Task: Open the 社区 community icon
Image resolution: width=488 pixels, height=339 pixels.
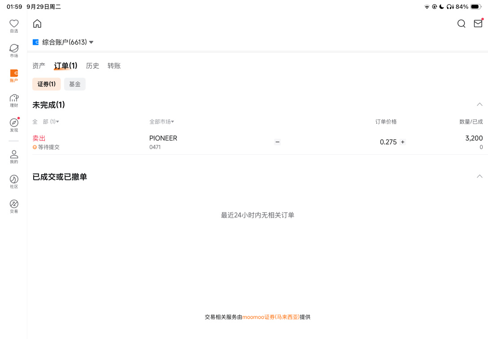Action: tap(14, 182)
